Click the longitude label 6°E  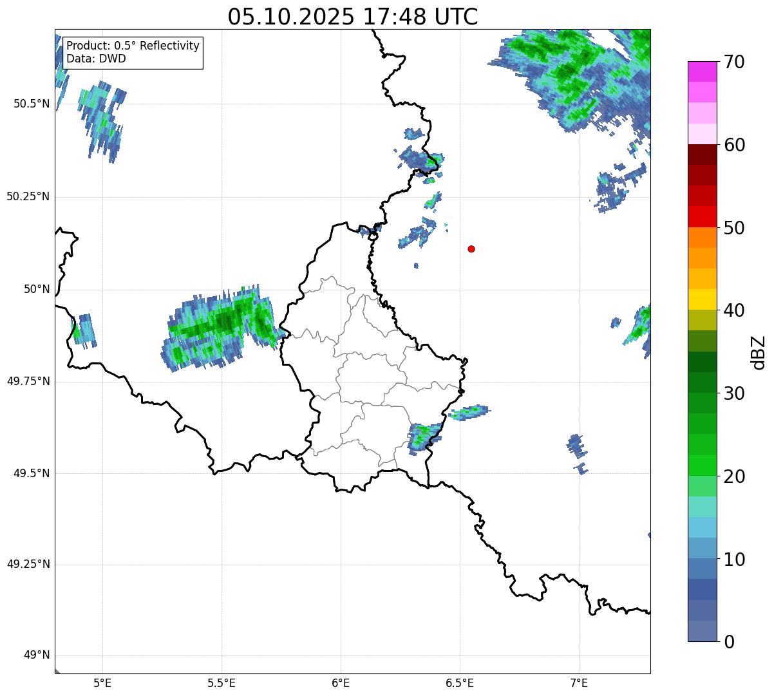point(341,683)
